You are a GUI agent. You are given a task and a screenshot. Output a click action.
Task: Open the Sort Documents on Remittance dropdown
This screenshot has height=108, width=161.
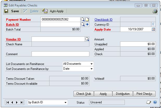click(x=91, y=69)
